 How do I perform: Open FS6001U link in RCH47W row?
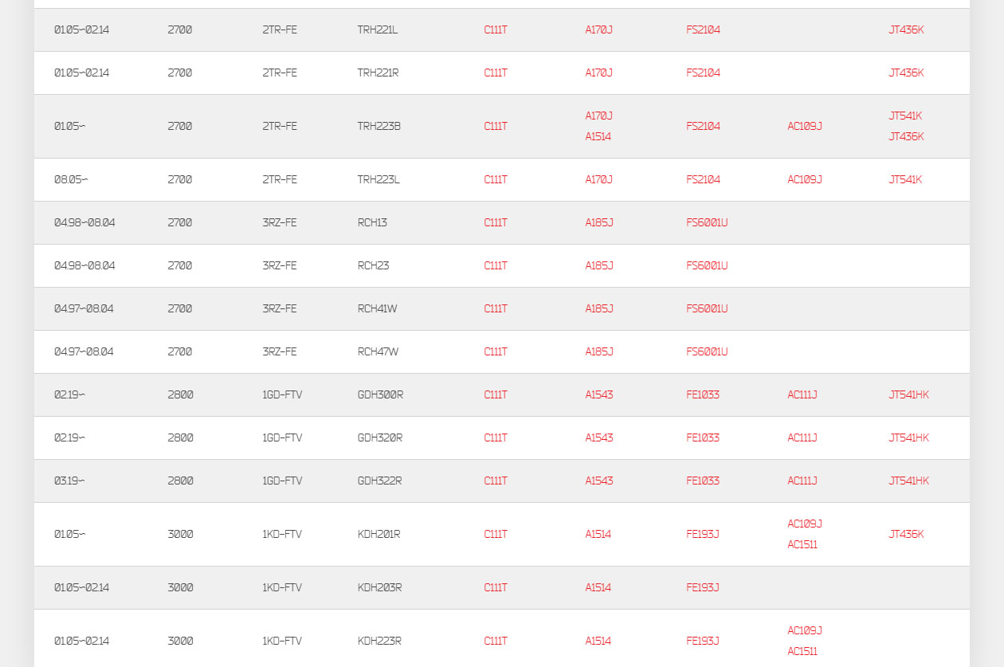coord(707,352)
